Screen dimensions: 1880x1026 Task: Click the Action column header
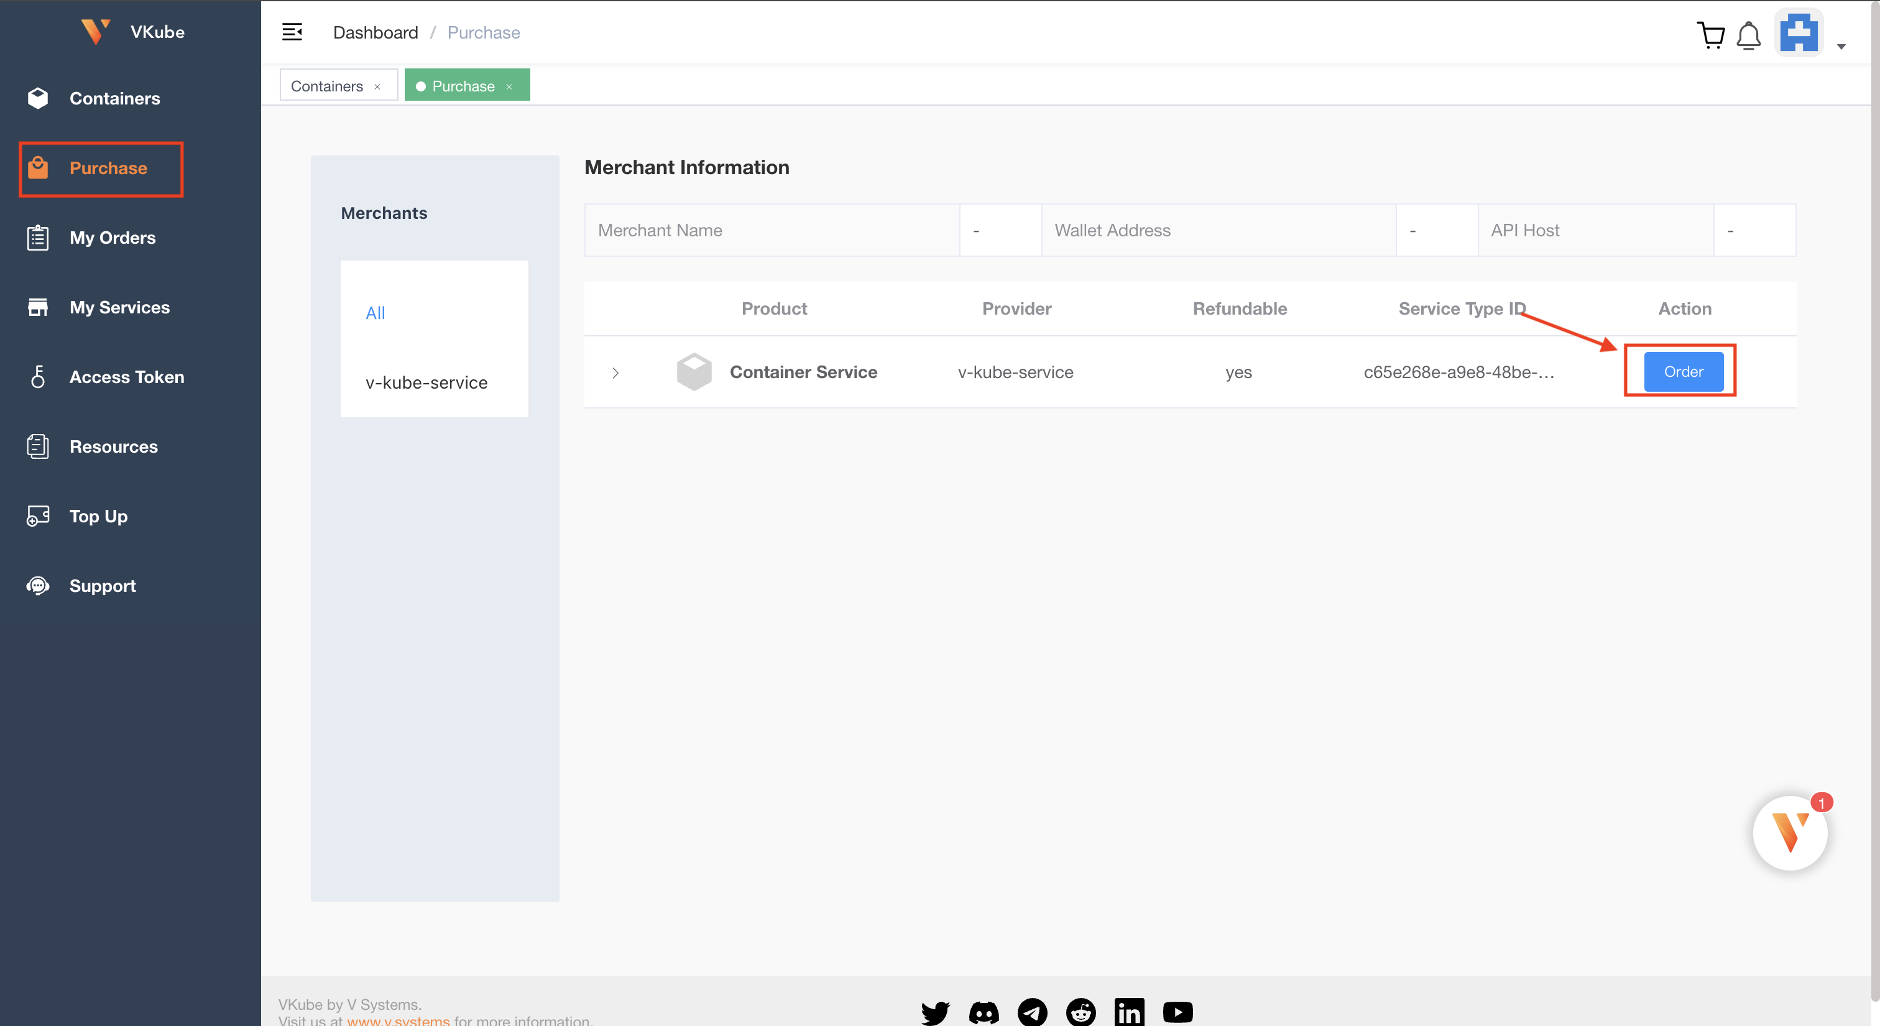click(1684, 308)
